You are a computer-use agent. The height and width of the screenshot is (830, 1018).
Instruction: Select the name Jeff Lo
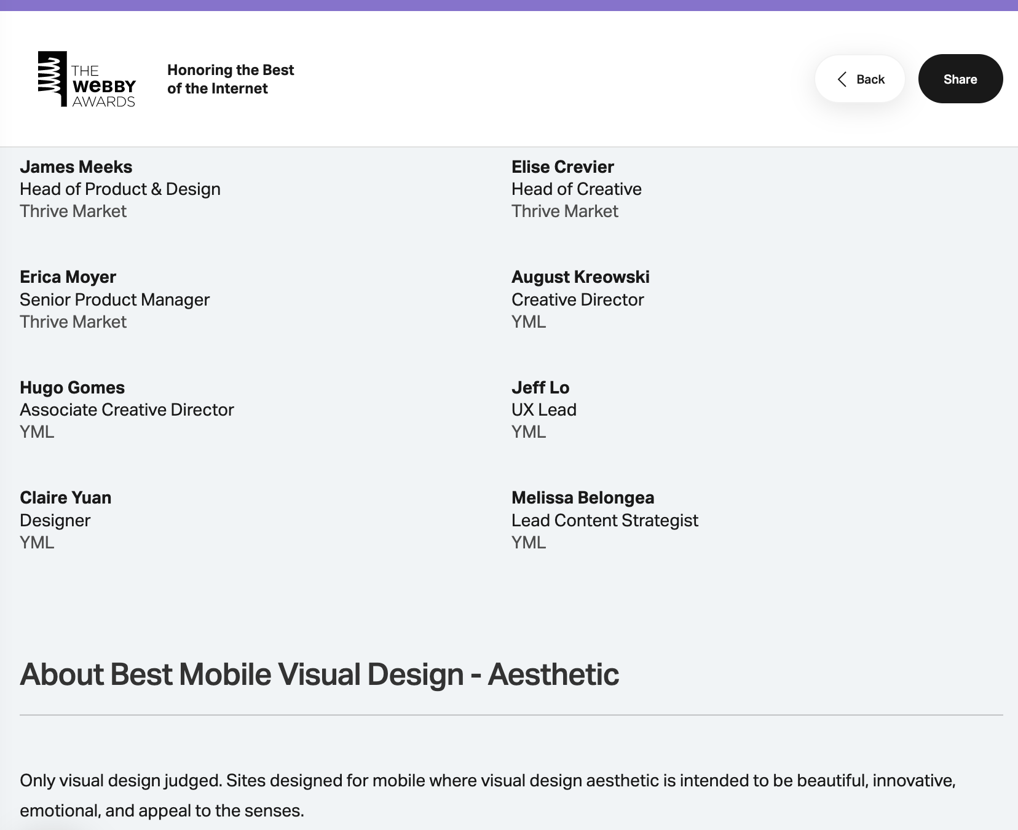tap(540, 387)
